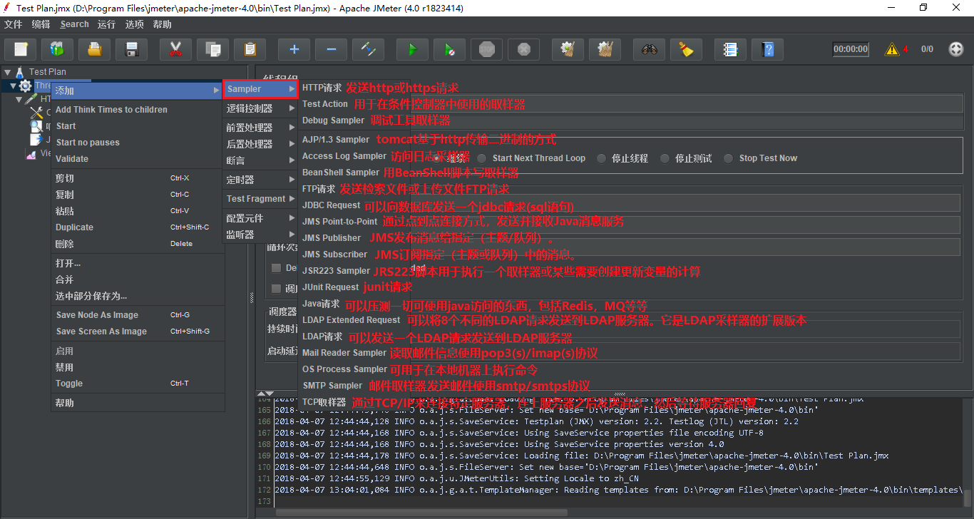Click the Paste clipboard icon
Viewport: 974px width, 519px height.
pyautogui.click(x=250, y=49)
